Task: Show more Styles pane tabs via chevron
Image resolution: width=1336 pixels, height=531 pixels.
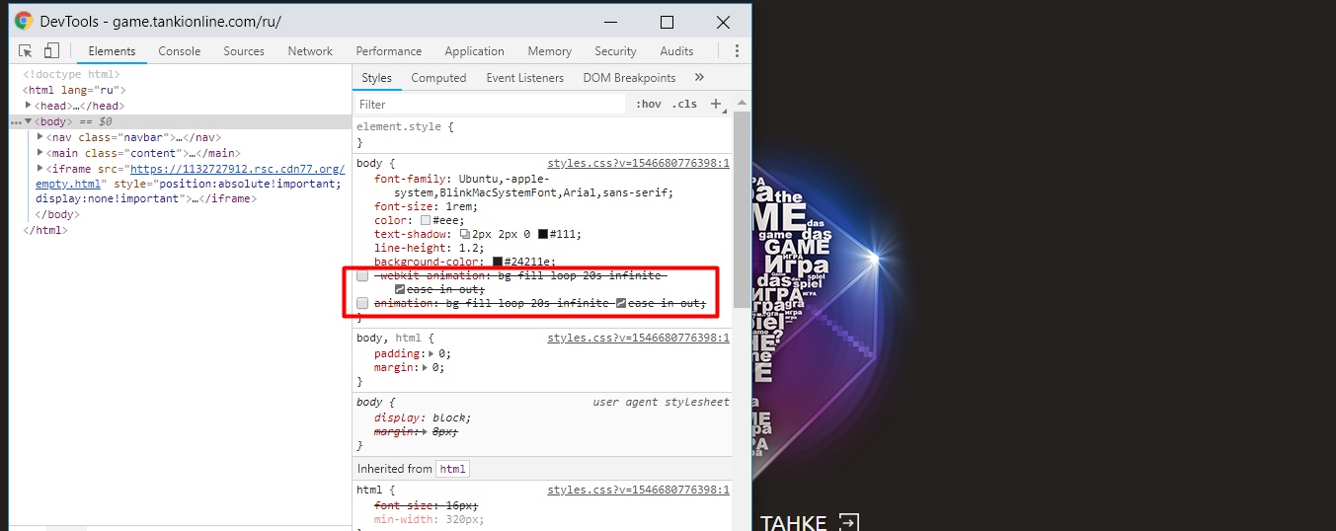Action: click(699, 77)
